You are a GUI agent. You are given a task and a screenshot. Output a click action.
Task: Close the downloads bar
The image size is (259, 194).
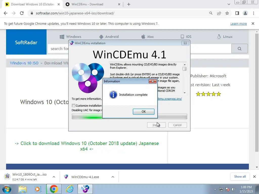pos(254,177)
